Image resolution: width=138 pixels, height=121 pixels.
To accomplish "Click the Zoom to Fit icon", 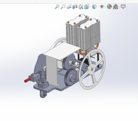I will [57, 7].
